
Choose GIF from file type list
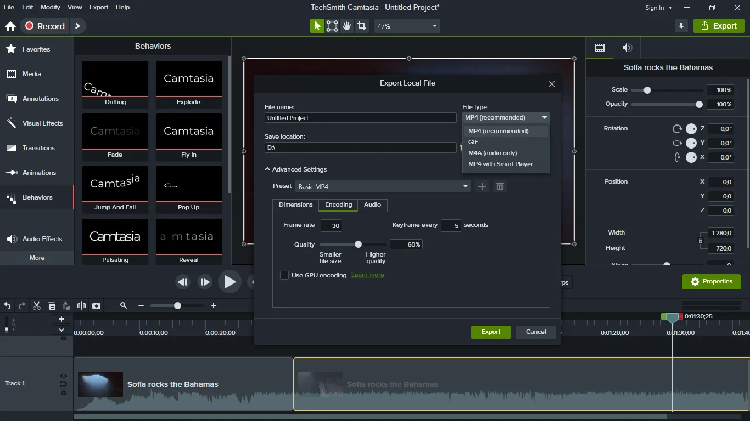[x=473, y=142]
